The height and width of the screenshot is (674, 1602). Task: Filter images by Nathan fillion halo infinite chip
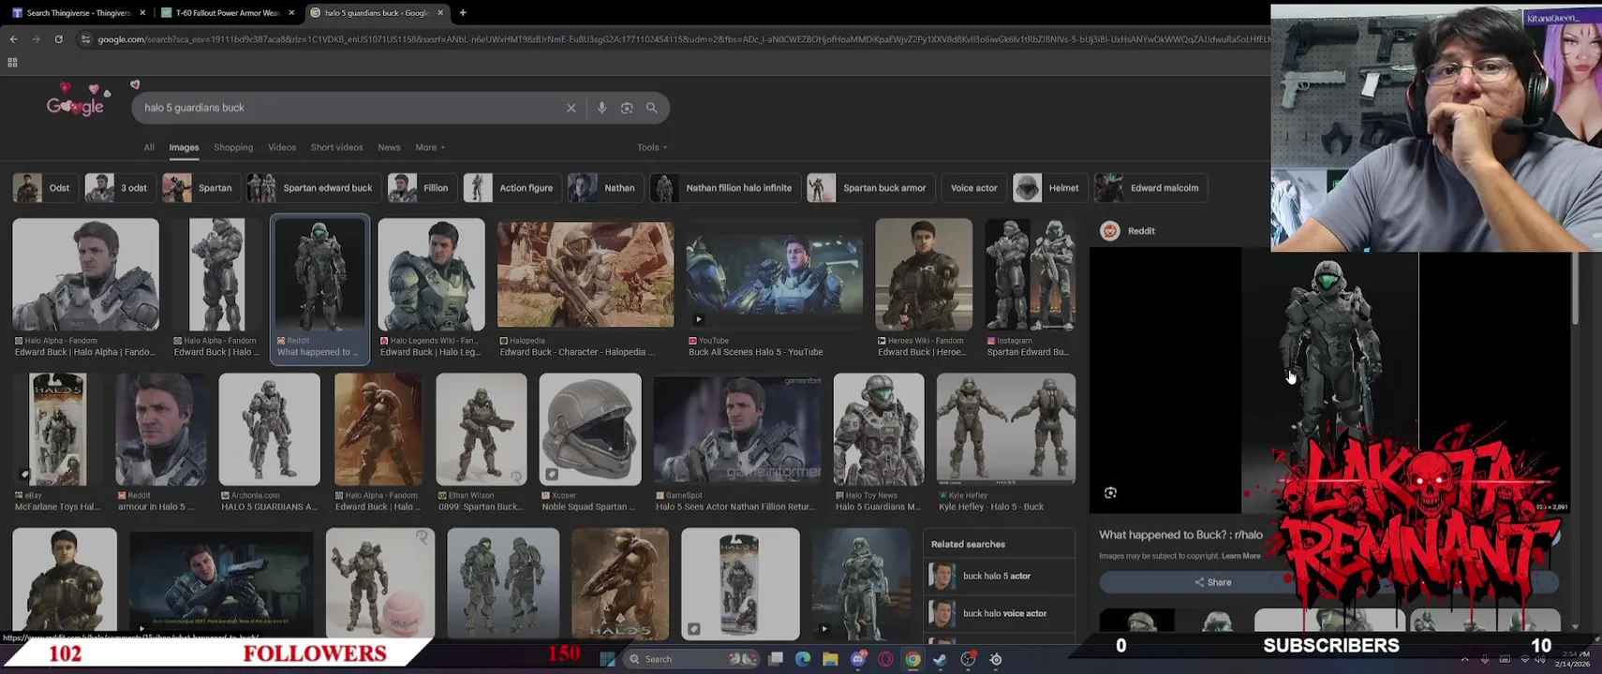click(x=724, y=188)
